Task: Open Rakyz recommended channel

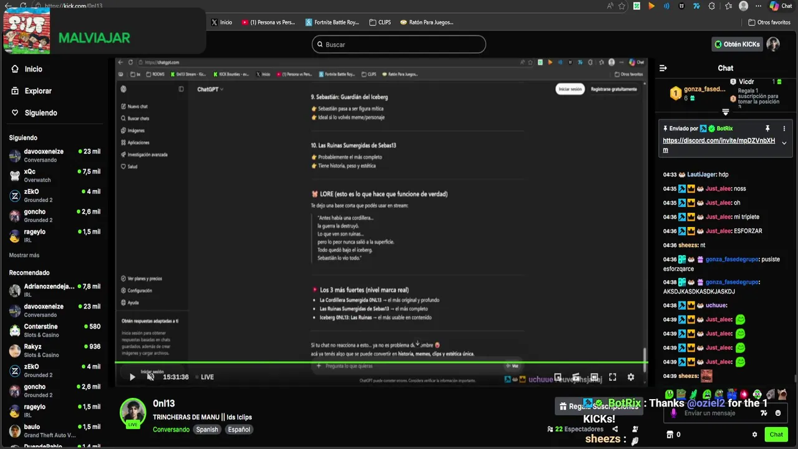Action: pyautogui.click(x=55, y=350)
